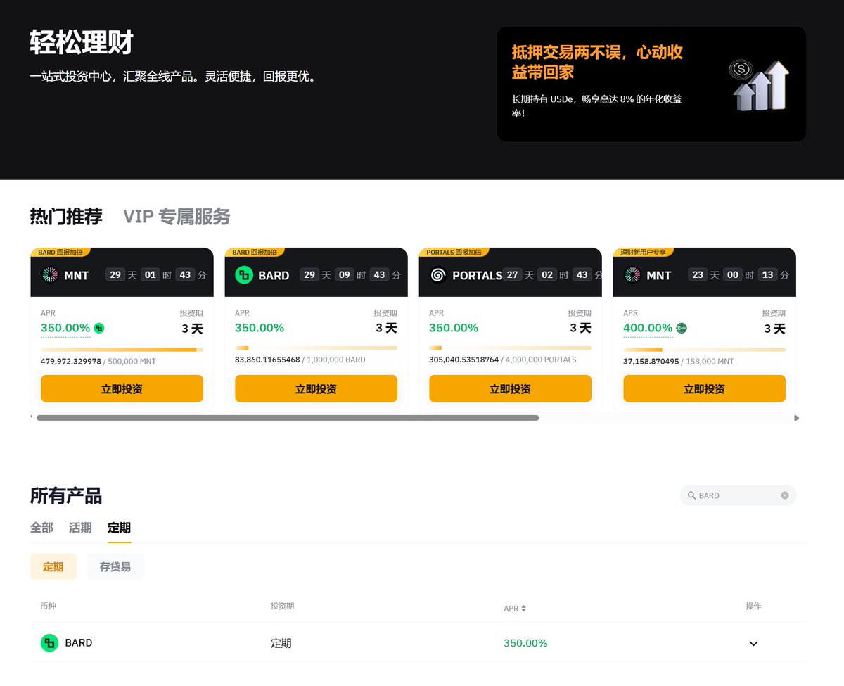Click the 350.00% APR in first MNT card
Screen dimensions: 844x686
click(65, 328)
